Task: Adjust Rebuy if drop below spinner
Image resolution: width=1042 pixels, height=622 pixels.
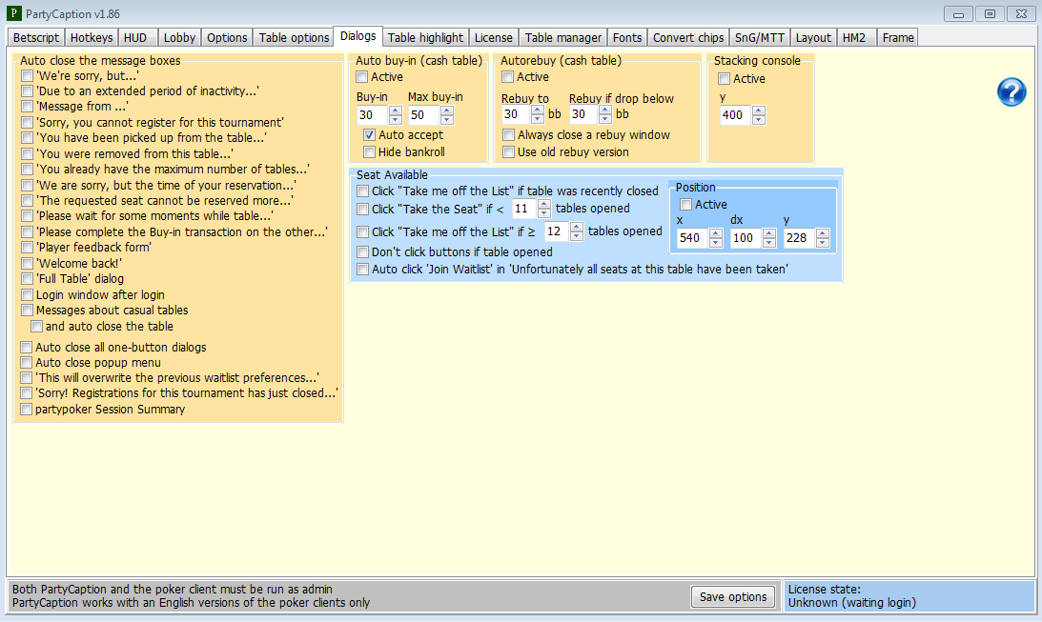Action: click(604, 114)
